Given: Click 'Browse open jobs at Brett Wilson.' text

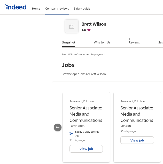Looking at the screenshot, I should point(84,74).
